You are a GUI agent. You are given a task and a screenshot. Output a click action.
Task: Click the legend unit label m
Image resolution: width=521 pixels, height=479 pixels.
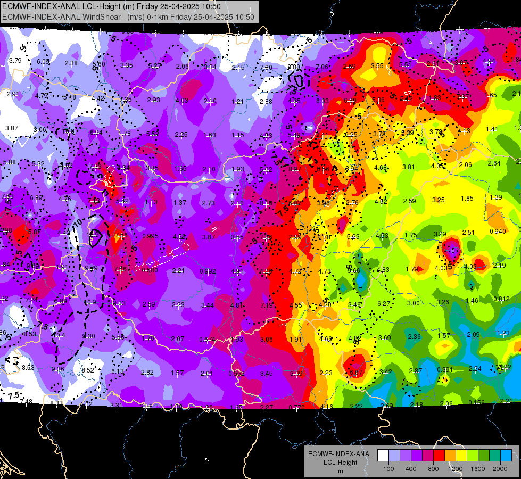[340, 472]
